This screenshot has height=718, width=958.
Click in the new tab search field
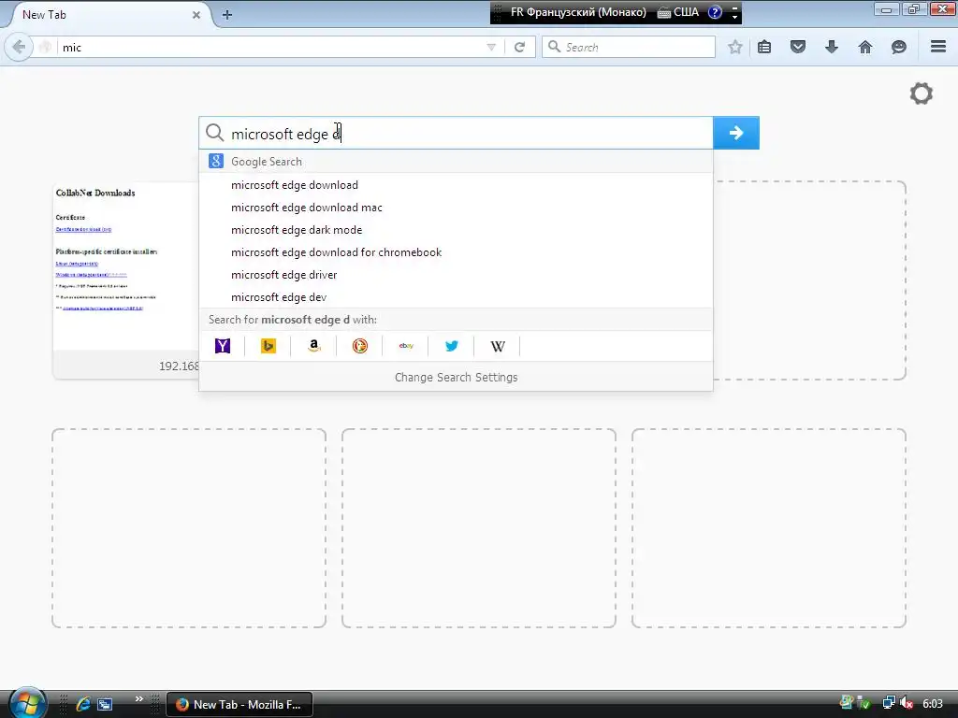[456, 133]
